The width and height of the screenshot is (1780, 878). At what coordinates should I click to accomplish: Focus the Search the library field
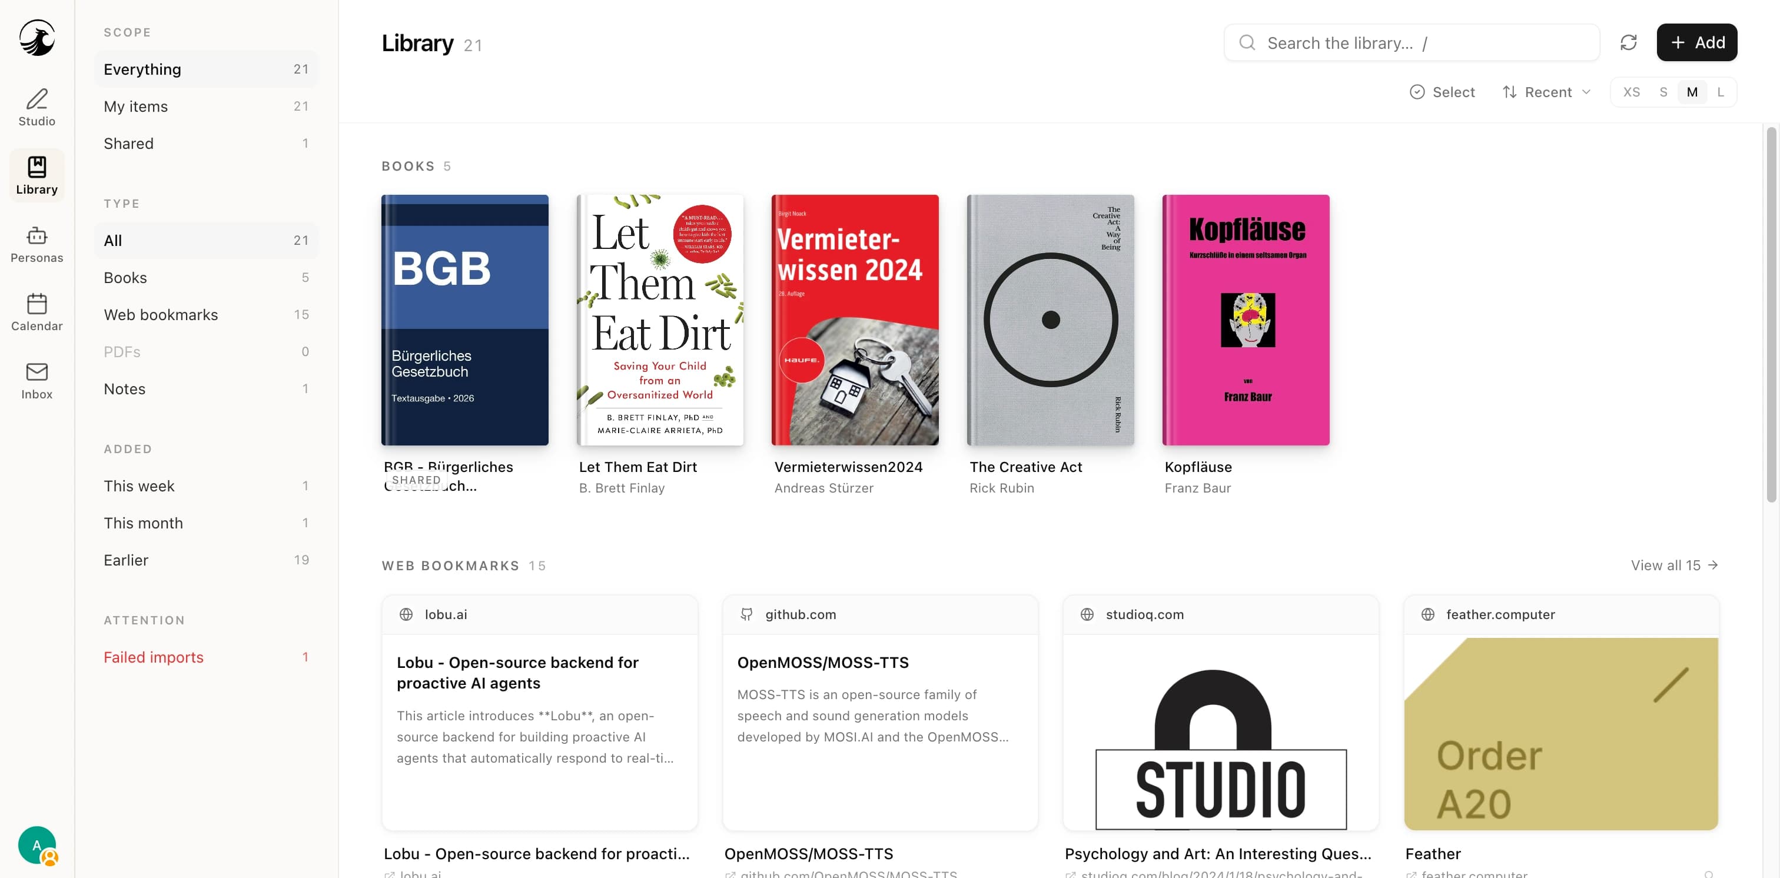click(x=1411, y=43)
